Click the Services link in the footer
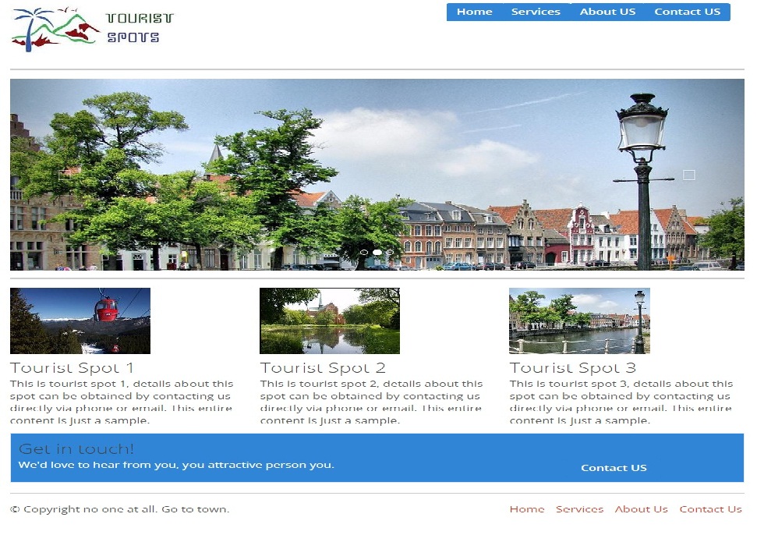The height and width of the screenshot is (535, 757). click(x=580, y=508)
